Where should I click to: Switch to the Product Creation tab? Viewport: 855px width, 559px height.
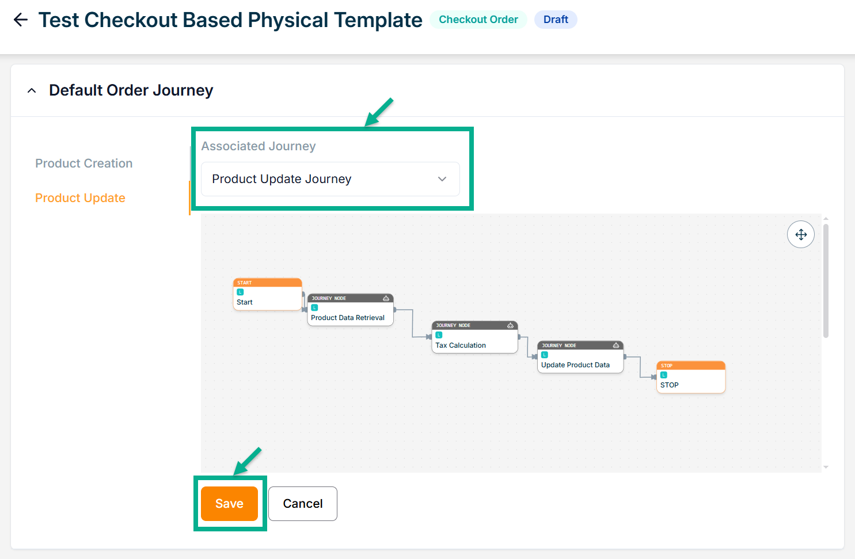click(x=84, y=163)
